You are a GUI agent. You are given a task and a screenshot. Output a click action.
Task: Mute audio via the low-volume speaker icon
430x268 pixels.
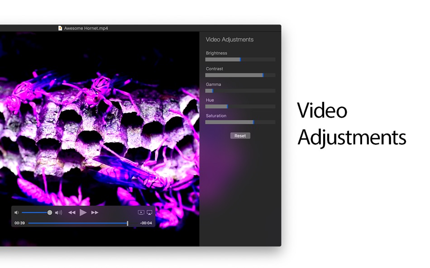pos(17,212)
